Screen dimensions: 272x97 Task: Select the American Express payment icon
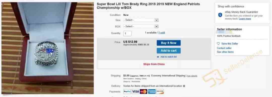pyautogui.click(x=152, y=91)
